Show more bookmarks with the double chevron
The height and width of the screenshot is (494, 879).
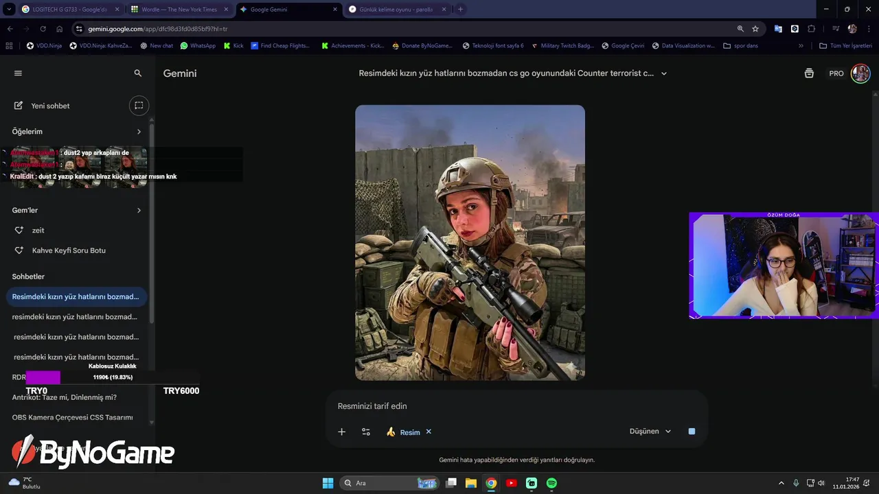(x=801, y=46)
